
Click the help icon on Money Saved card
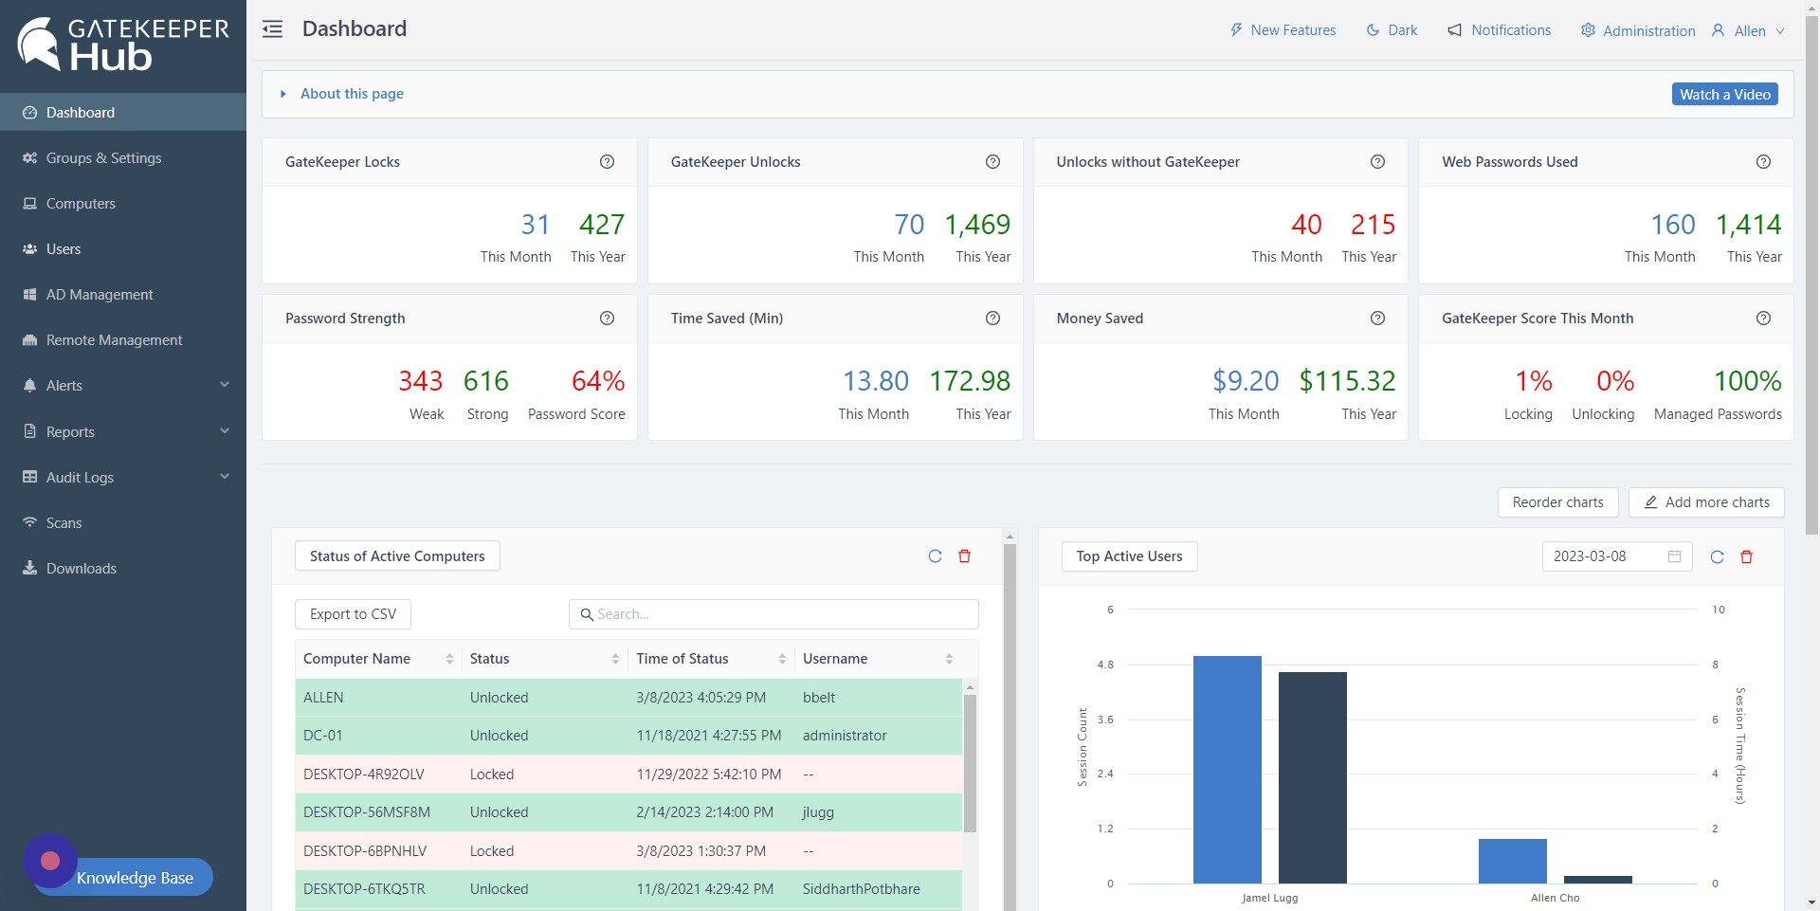pos(1377,319)
